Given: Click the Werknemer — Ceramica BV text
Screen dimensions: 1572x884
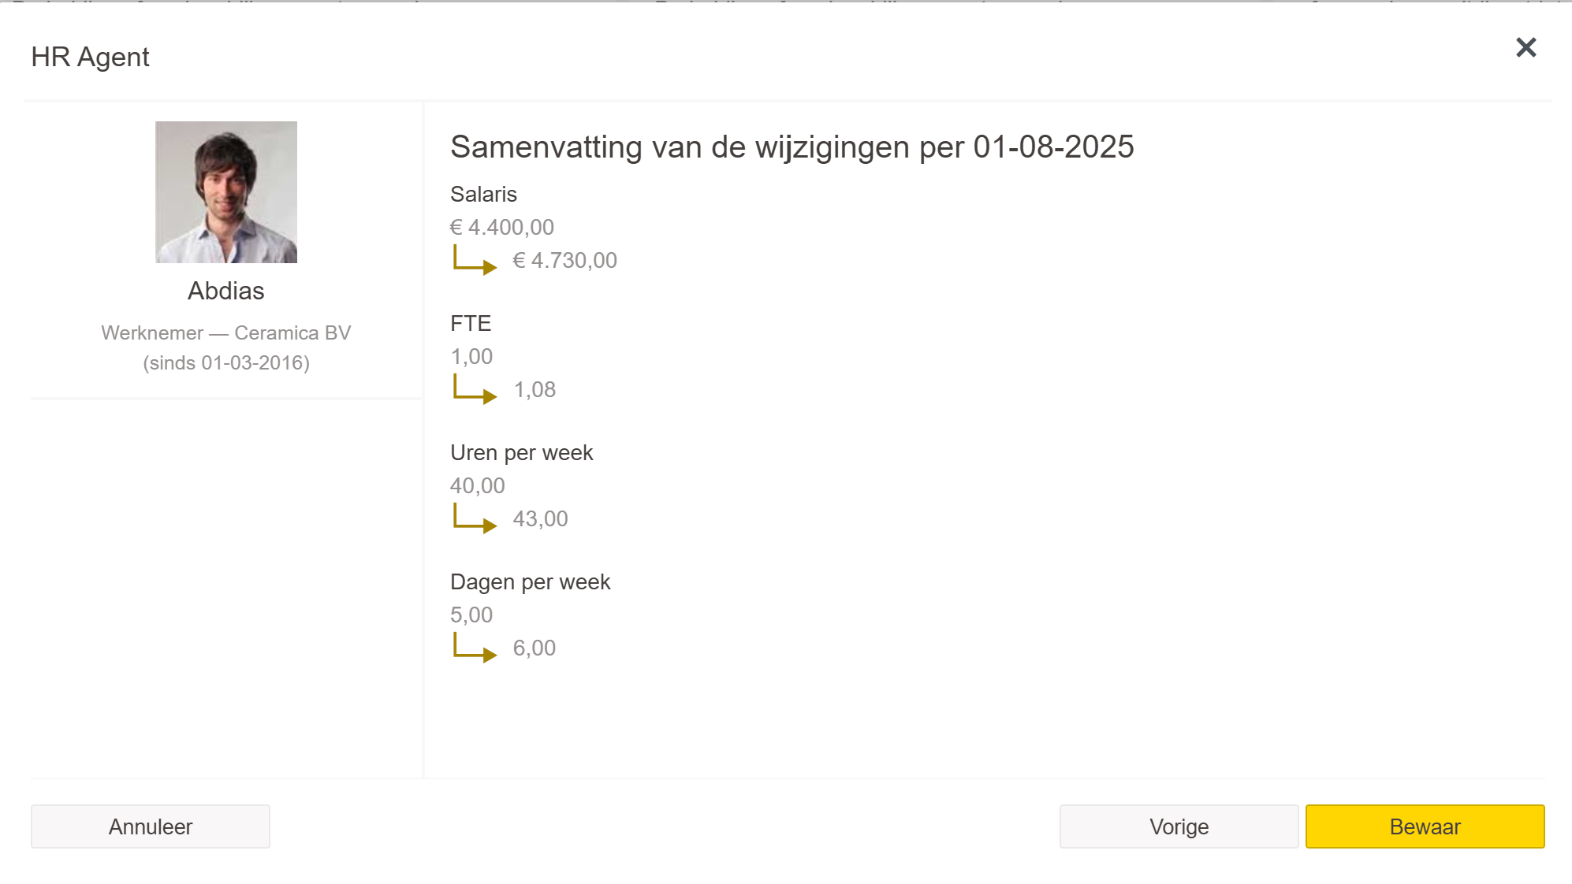Looking at the screenshot, I should coord(226,333).
